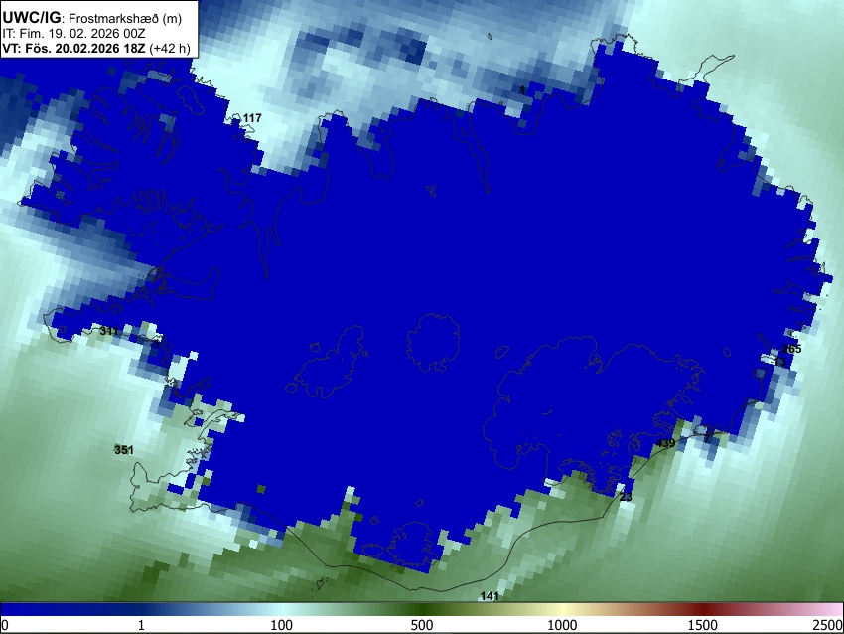This screenshot has height=634, width=844.
Task: Click the 'UWC/IG: Frostmarkshæð (m)' title text
Action: 92,18
